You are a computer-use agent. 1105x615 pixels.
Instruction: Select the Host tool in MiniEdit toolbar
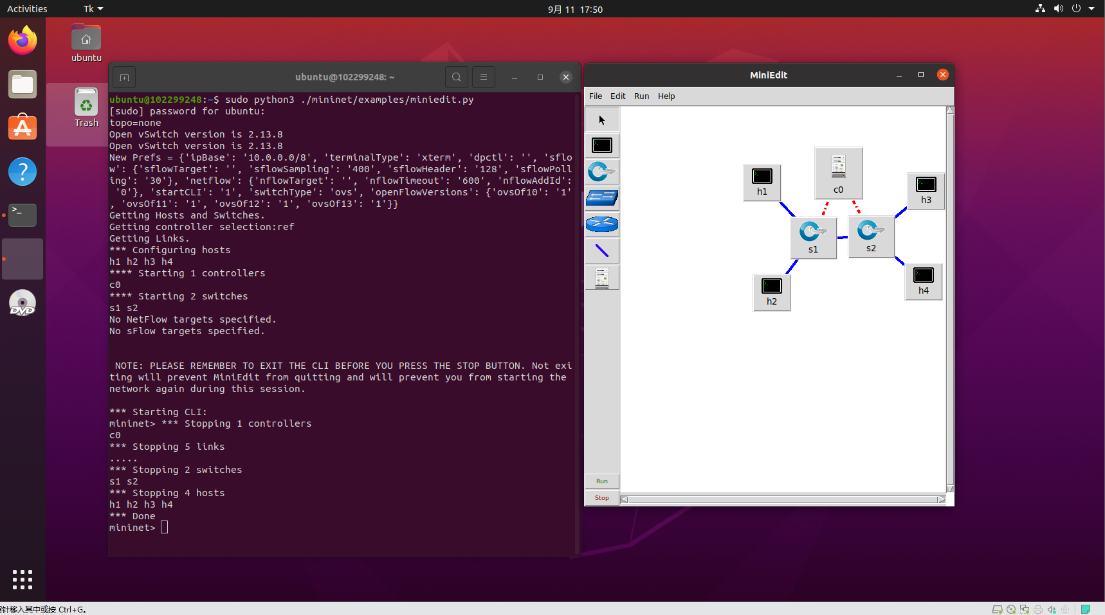coord(602,146)
